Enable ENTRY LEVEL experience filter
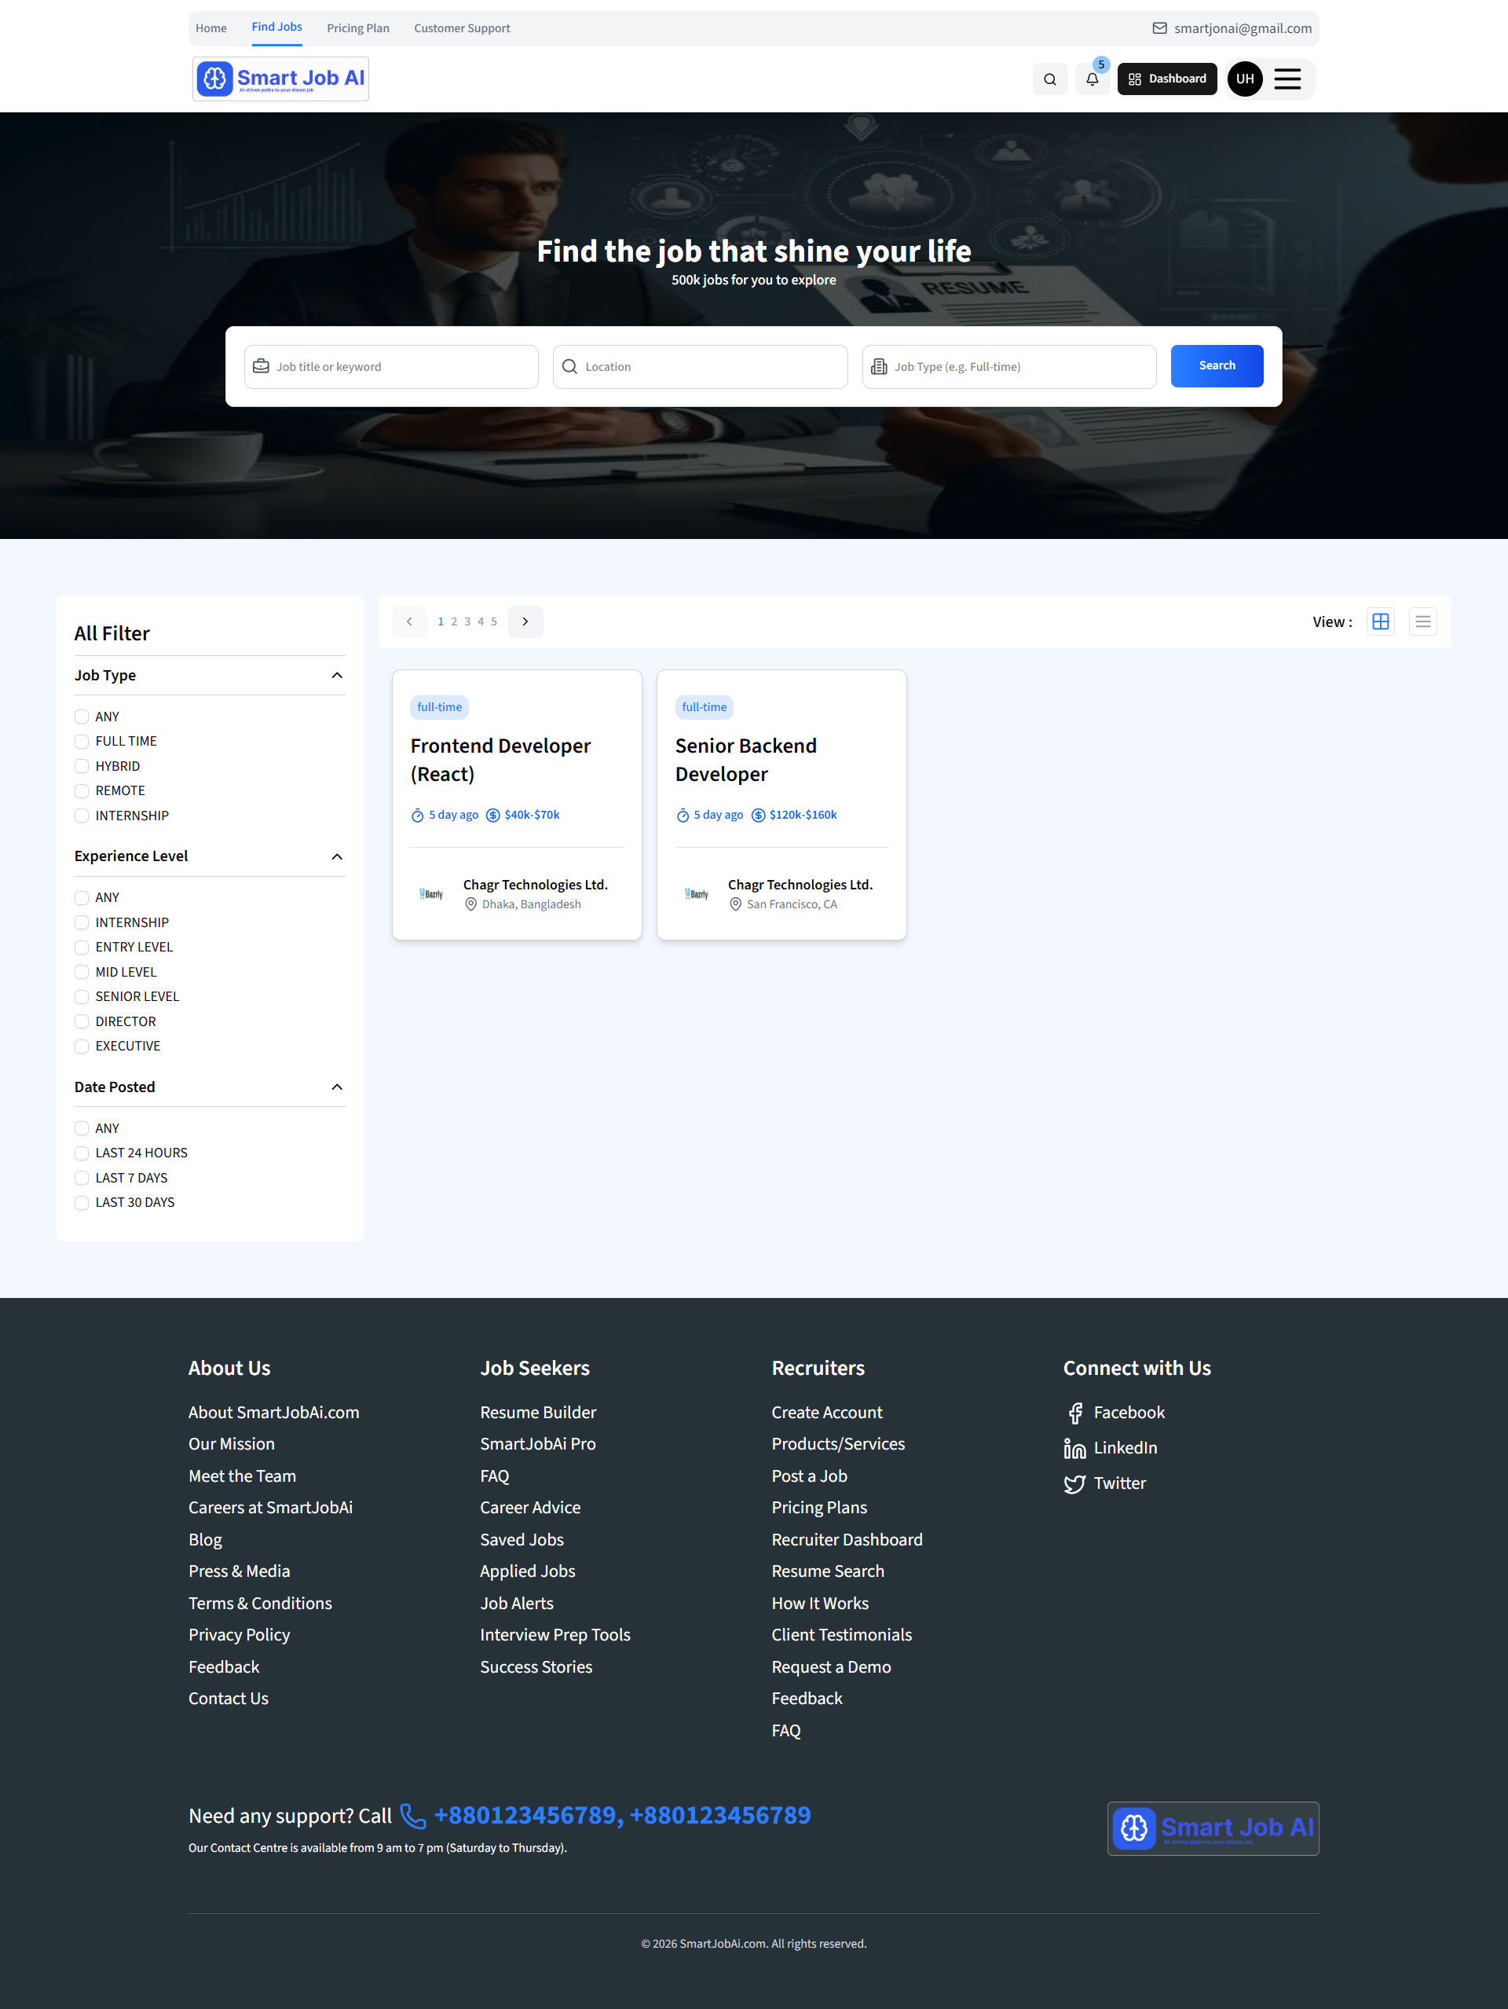The height and width of the screenshot is (2009, 1508). pyautogui.click(x=82, y=948)
